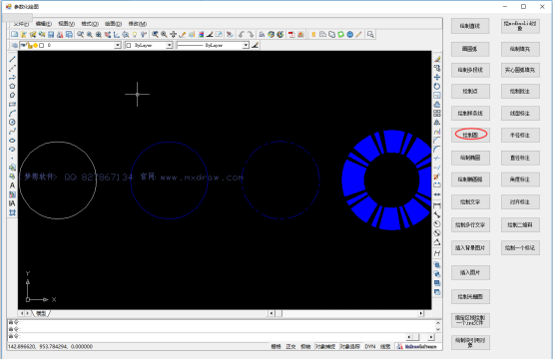Click the Save (floppy disk) icon
The height and width of the screenshot is (359, 553).
click(x=51, y=34)
